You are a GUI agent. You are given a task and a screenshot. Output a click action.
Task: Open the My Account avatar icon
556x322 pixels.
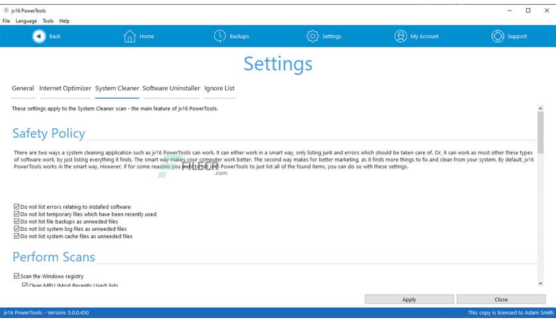tap(400, 36)
